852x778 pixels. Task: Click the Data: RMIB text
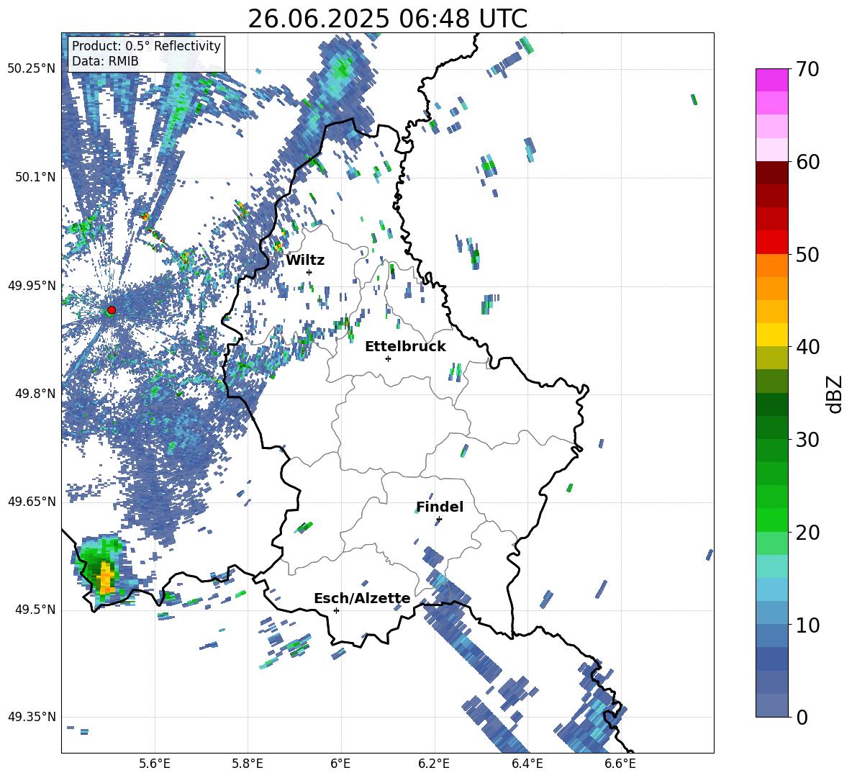pyautogui.click(x=105, y=61)
